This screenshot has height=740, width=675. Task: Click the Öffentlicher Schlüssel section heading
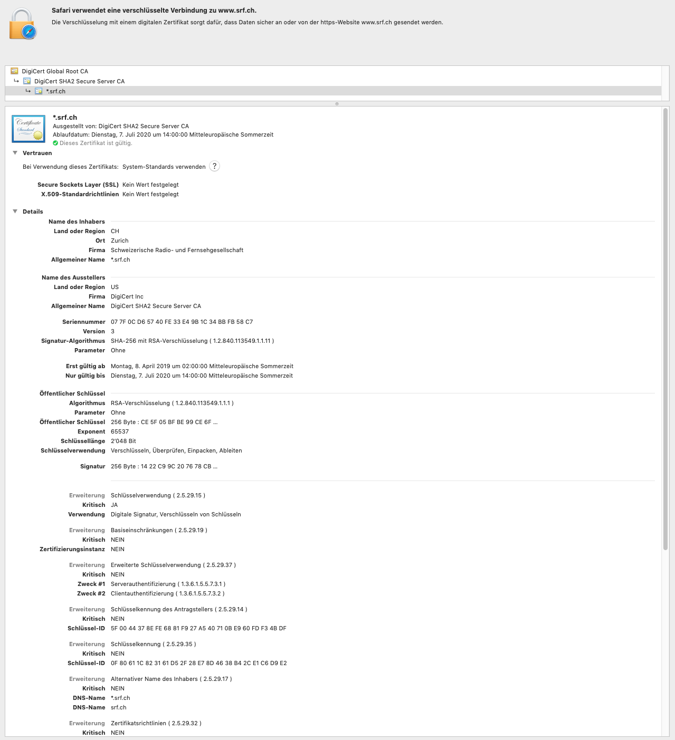click(x=72, y=393)
